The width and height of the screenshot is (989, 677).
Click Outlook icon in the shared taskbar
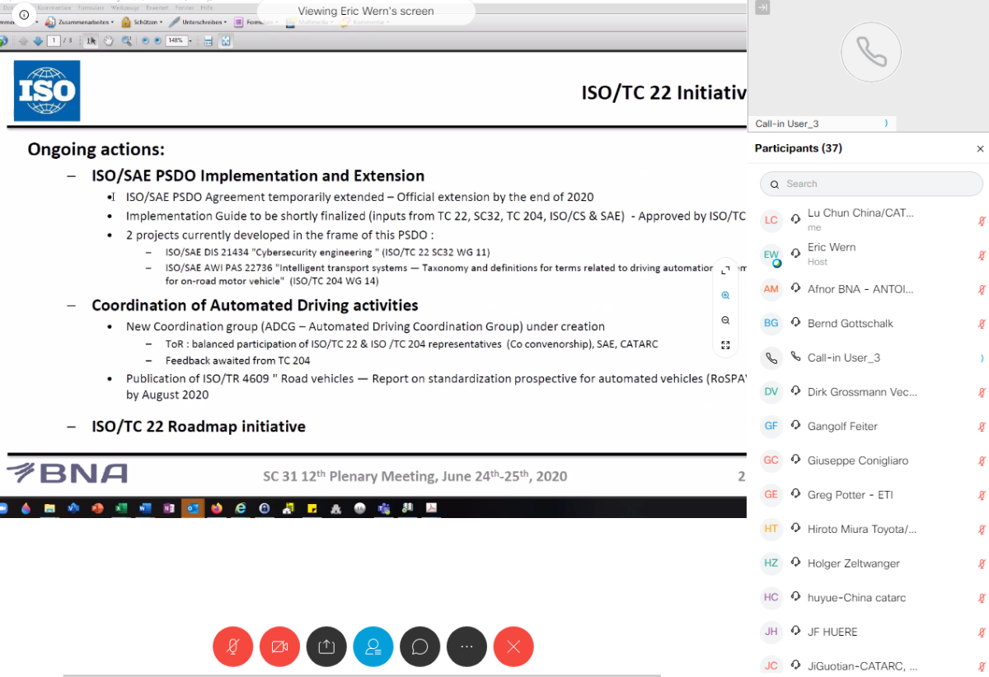point(193,508)
